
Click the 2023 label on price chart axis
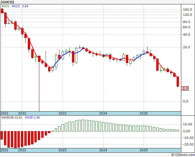point(63,113)
